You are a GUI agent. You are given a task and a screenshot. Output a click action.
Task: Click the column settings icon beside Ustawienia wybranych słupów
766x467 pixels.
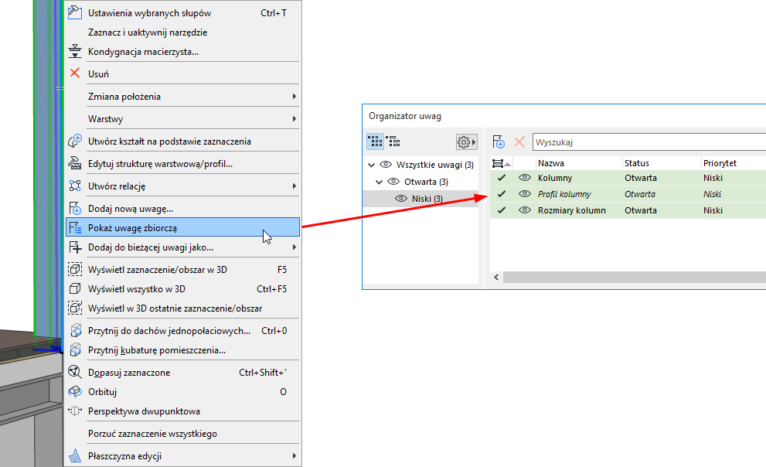pyautogui.click(x=75, y=12)
